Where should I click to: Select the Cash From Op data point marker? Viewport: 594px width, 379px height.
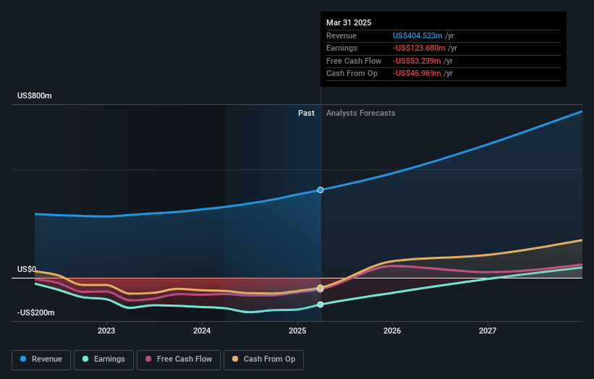[321, 288]
